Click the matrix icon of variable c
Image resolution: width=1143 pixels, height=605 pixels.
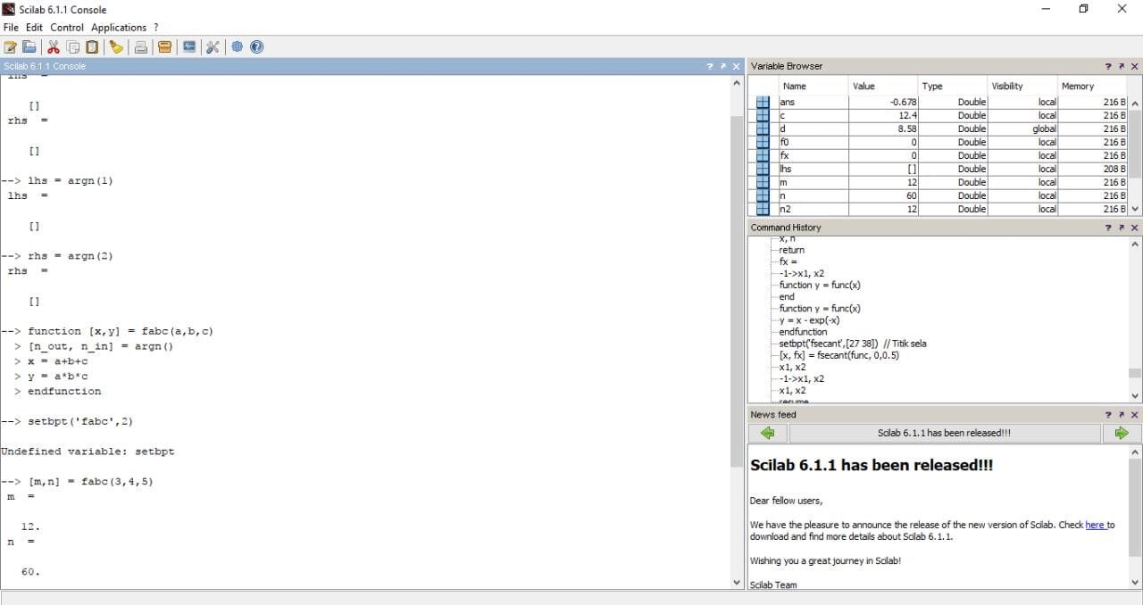coord(763,116)
